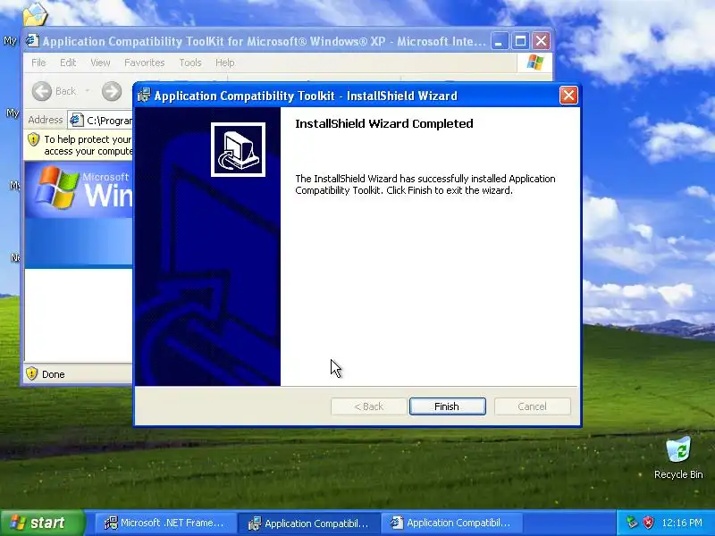Screen dimensions: 715x536
Task: Click the Finish button in the wizard
Action: [448, 406]
